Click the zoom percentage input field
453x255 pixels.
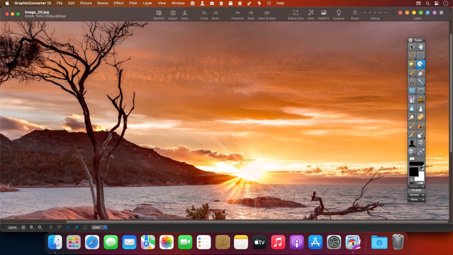pyautogui.click(x=13, y=228)
